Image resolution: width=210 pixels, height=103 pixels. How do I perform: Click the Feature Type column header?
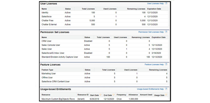coord(47,70)
